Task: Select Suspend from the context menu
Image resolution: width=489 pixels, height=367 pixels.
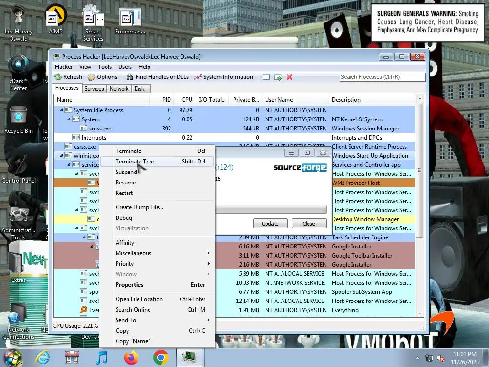Action: tap(157, 172)
